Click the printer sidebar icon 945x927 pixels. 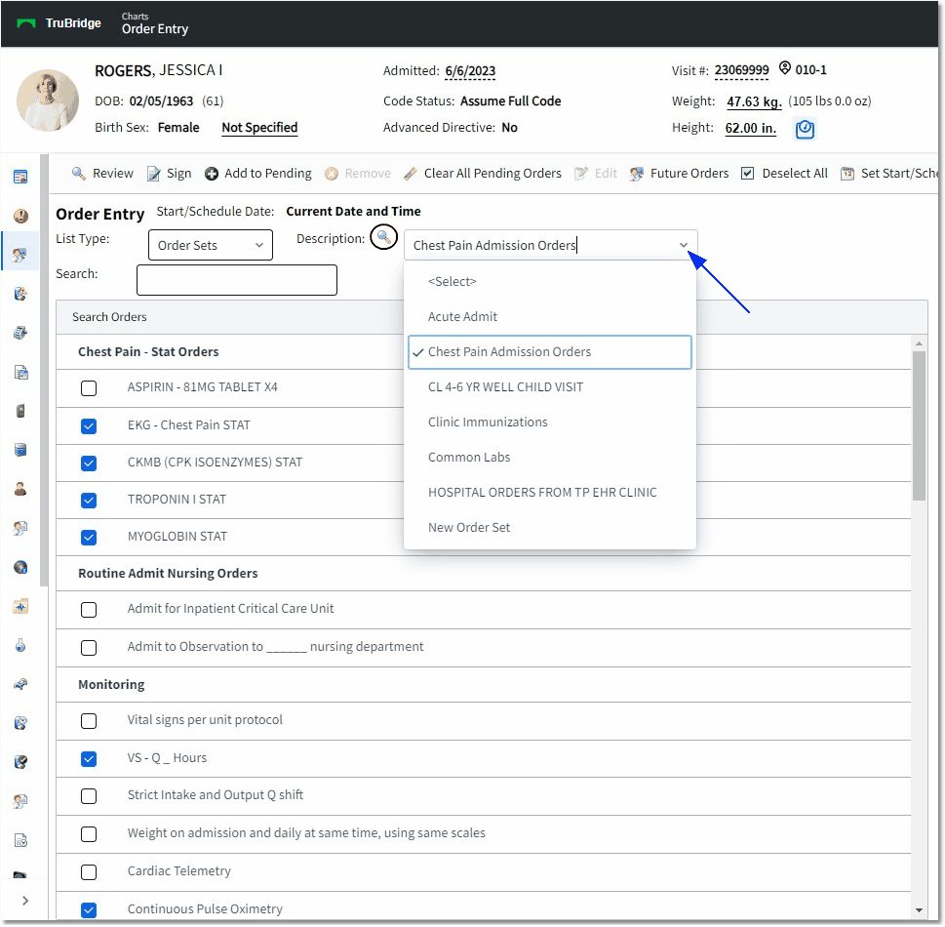tap(20, 333)
